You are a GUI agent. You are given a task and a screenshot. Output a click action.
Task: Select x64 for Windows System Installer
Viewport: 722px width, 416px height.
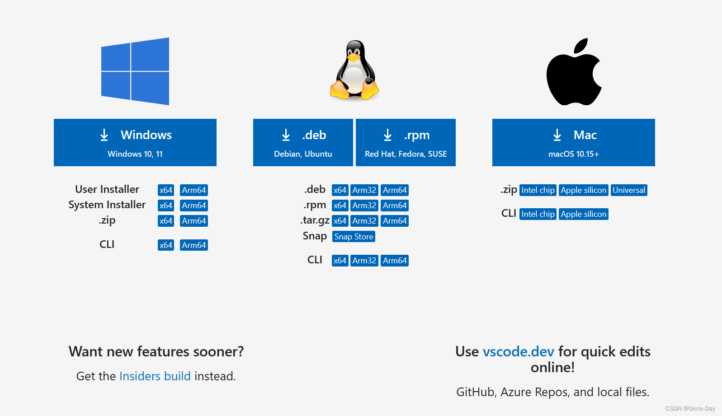[166, 206]
